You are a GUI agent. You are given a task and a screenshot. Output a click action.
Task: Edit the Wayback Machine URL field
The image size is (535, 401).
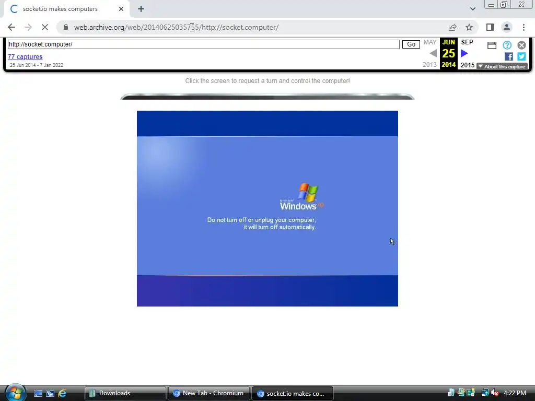click(x=203, y=44)
